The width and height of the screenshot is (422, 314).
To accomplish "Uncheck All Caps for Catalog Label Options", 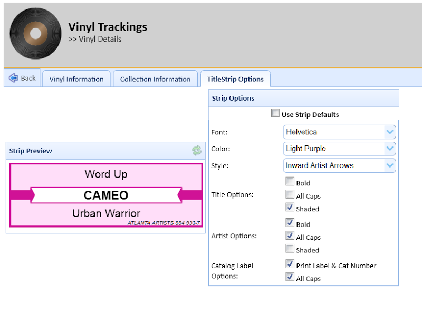I will (x=290, y=277).
